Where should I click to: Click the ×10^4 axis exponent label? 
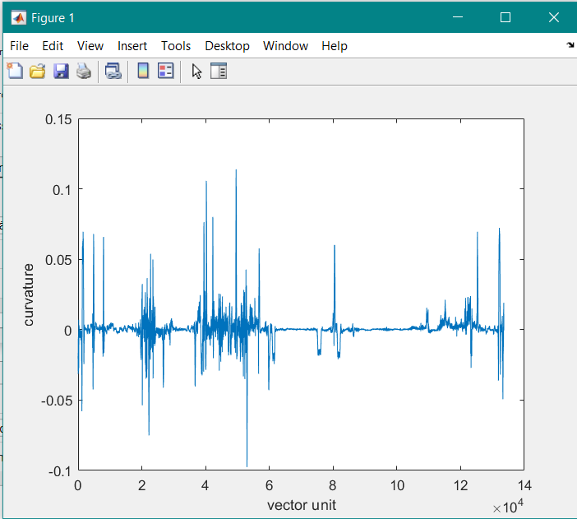pos(508,507)
